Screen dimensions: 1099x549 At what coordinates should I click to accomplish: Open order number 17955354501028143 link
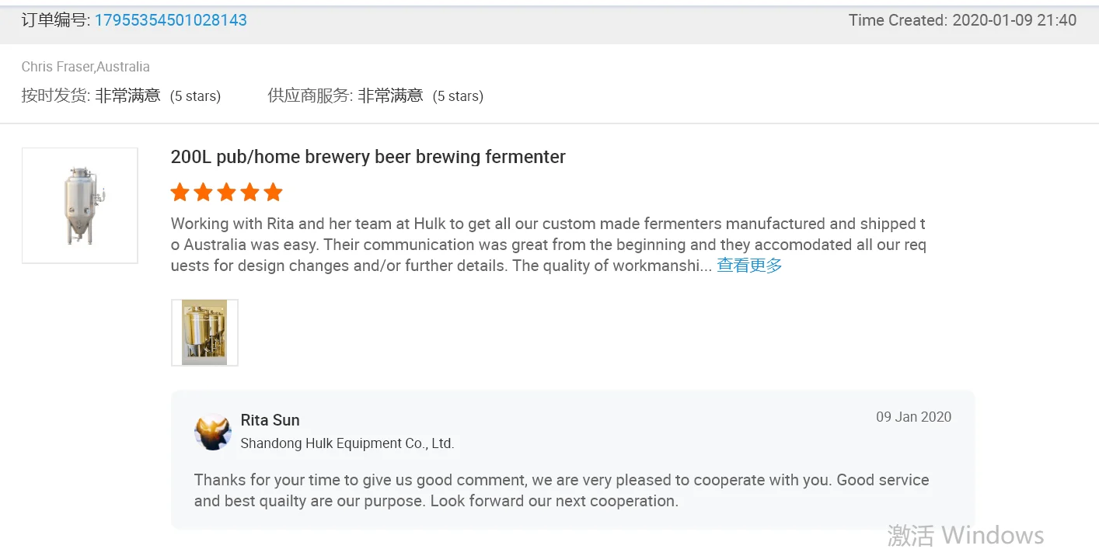(170, 20)
